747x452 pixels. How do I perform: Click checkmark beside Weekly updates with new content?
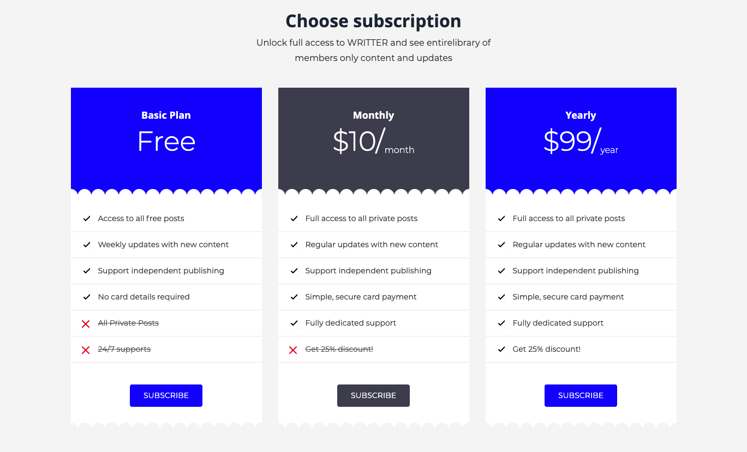point(87,245)
